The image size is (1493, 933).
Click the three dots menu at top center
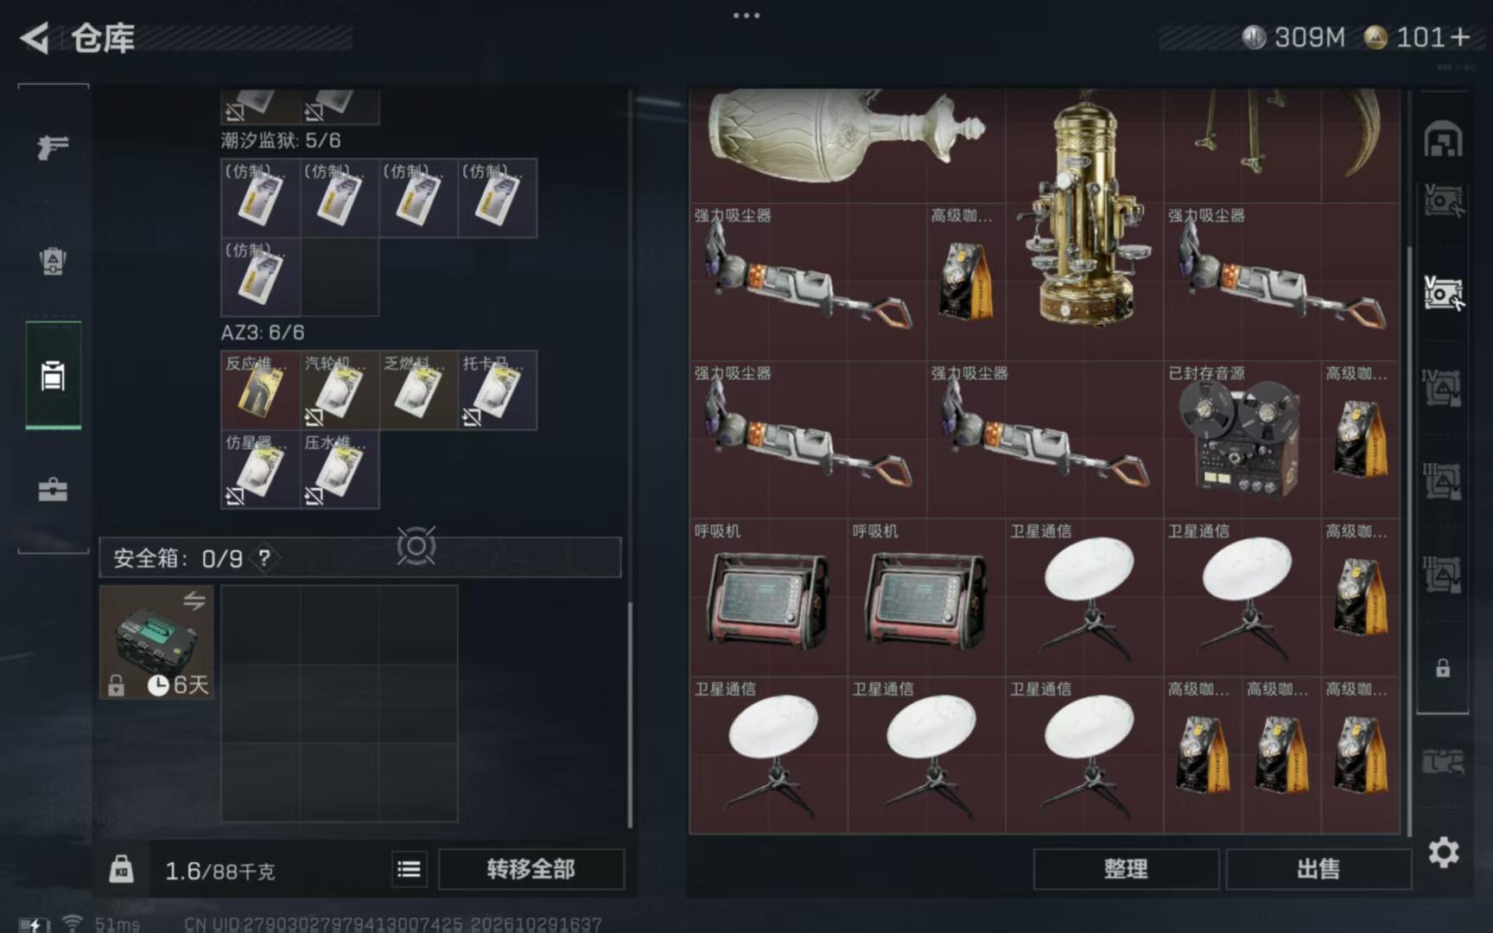(x=746, y=16)
